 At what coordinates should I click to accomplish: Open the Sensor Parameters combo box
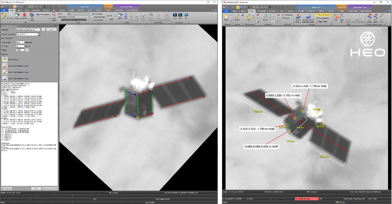click(28, 34)
